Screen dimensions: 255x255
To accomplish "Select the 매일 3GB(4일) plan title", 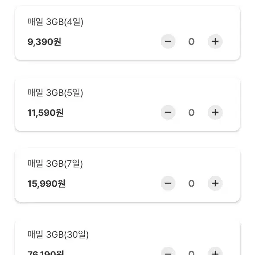I will pos(55,22).
